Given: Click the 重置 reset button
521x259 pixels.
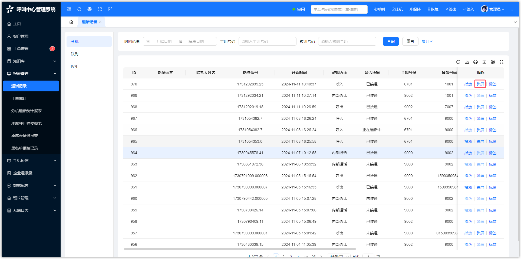Looking at the screenshot, I should (x=410, y=41).
